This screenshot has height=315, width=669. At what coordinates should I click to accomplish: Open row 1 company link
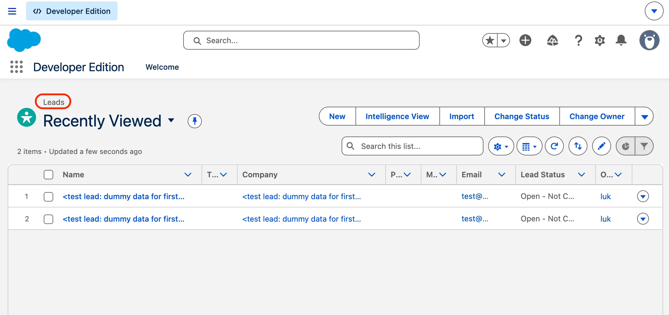[x=302, y=197]
